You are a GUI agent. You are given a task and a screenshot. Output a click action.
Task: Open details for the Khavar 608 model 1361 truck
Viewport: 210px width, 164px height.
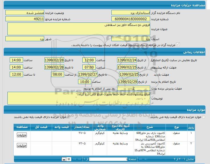tap(22, 135)
